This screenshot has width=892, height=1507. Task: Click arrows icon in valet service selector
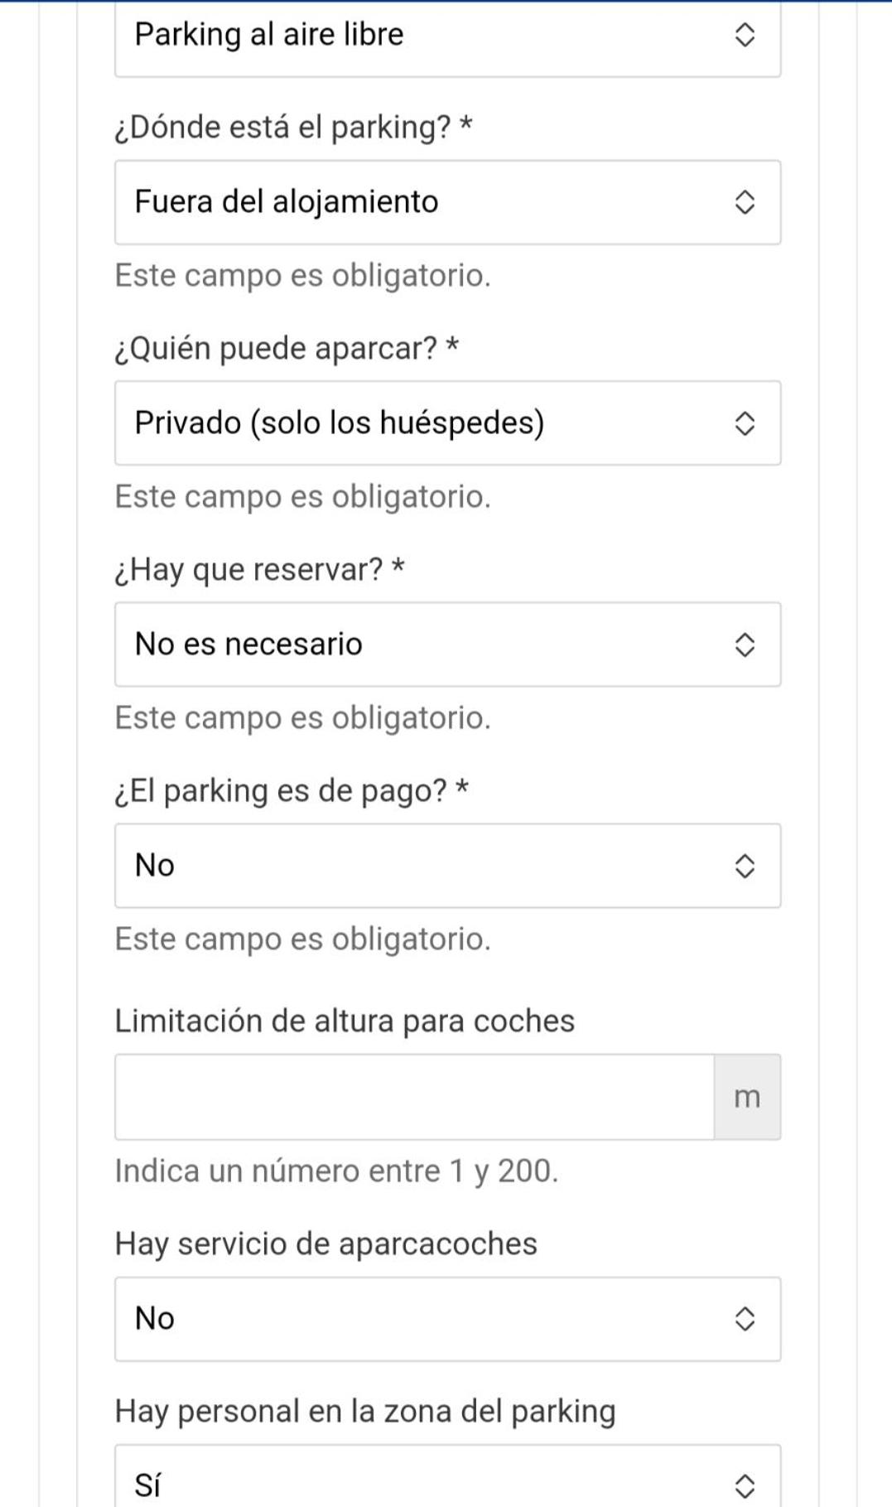[745, 1319]
